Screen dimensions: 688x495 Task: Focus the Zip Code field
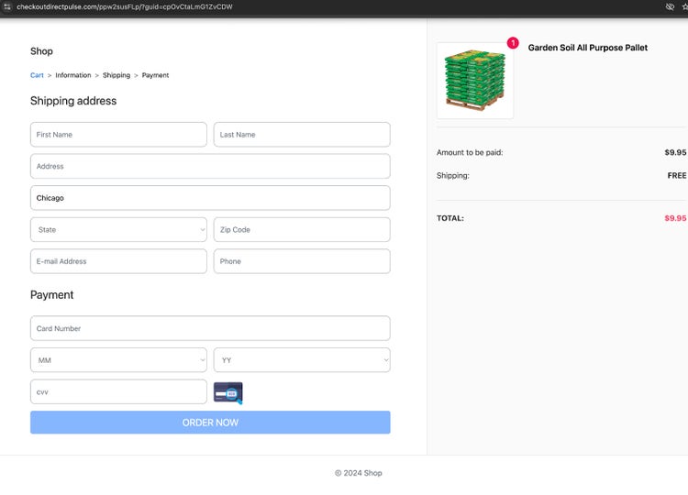pyautogui.click(x=302, y=230)
